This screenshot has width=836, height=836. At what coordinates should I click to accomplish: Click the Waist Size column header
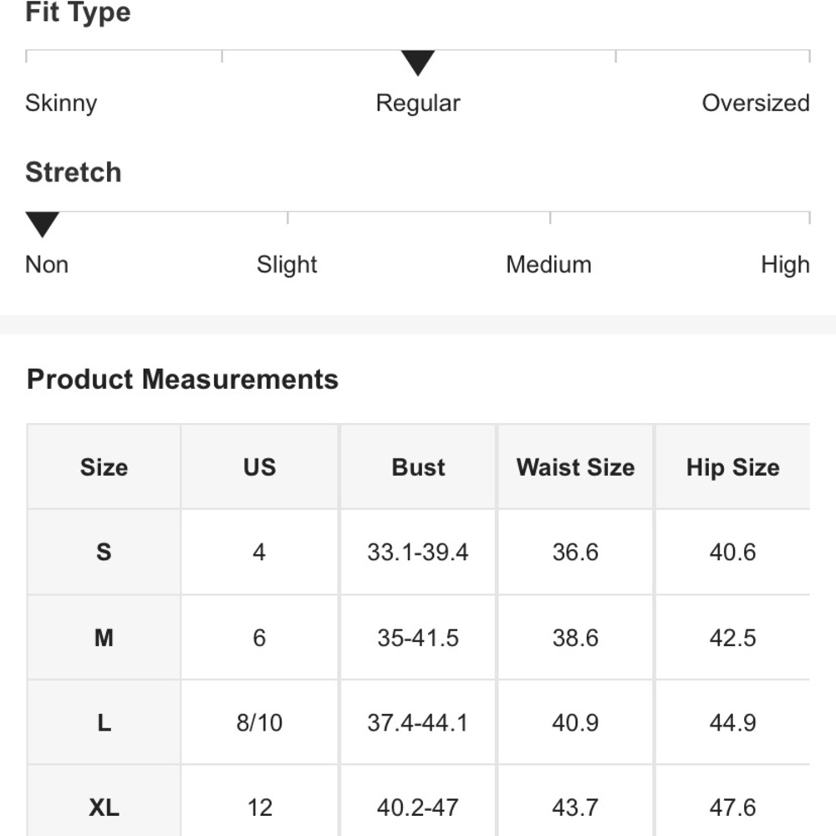click(x=575, y=467)
